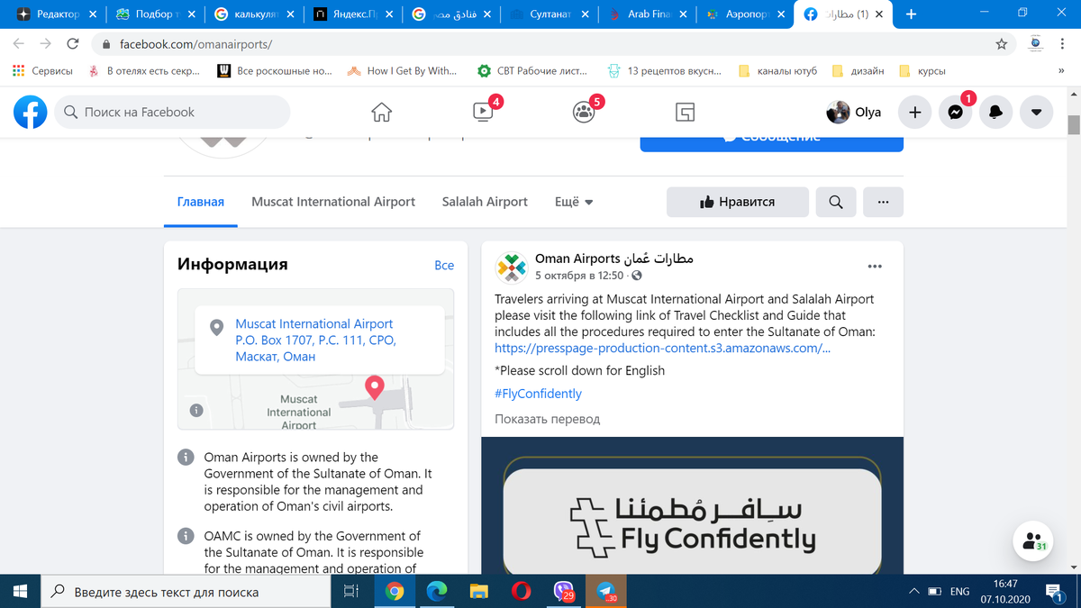Open the post options three-dot menu
Viewport: 1081px width, 608px height.
[875, 267]
